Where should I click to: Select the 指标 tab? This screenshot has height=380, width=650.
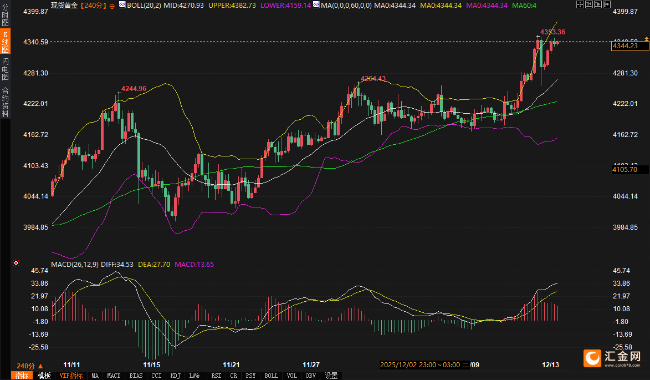[22, 376]
